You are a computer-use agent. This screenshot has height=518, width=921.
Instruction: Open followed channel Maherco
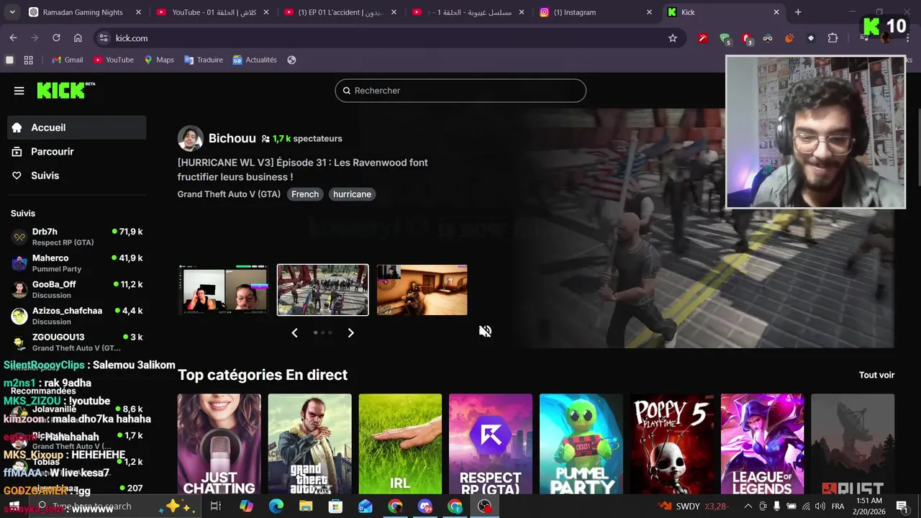pos(77,263)
